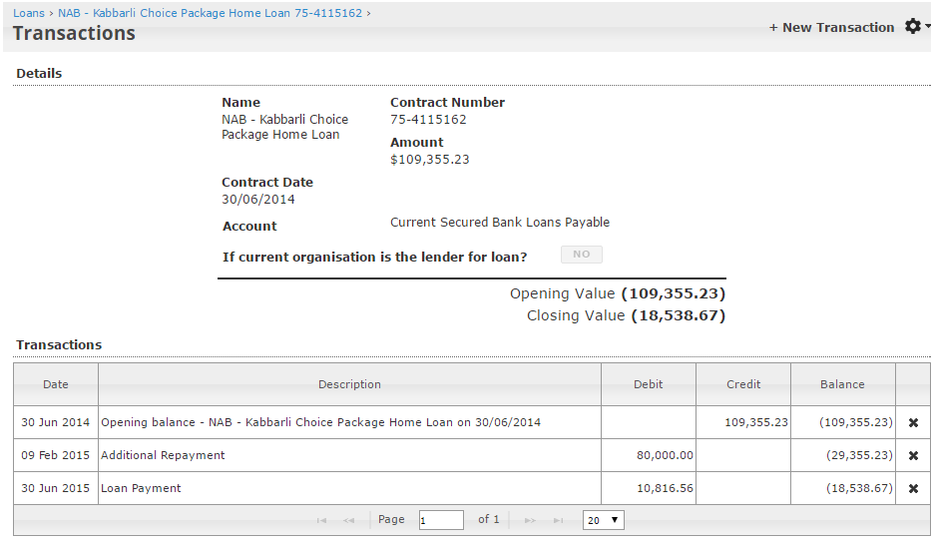Sort by the Debit column header
The width and height of the screenshot is (931, 543).
(649, 384)
